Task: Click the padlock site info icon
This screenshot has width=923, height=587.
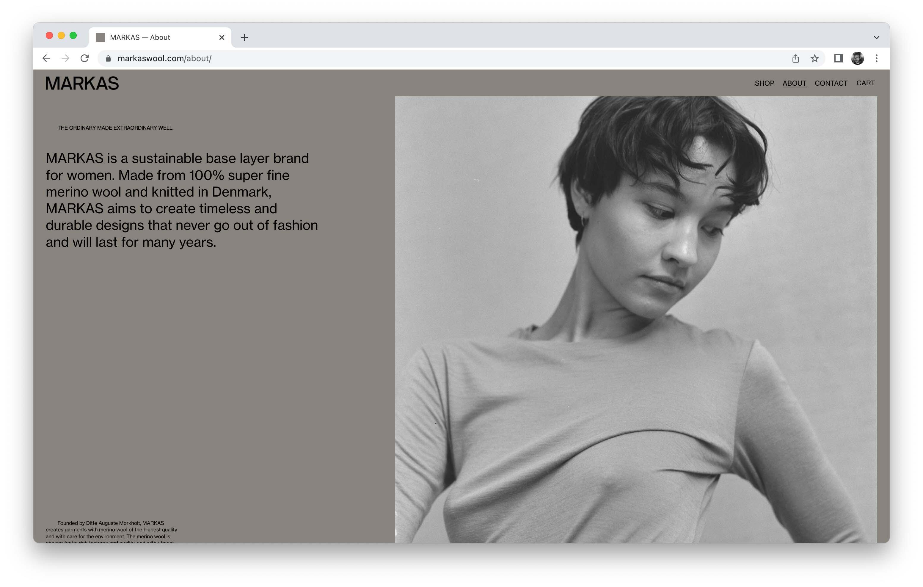Action: [x=108, y=59]
